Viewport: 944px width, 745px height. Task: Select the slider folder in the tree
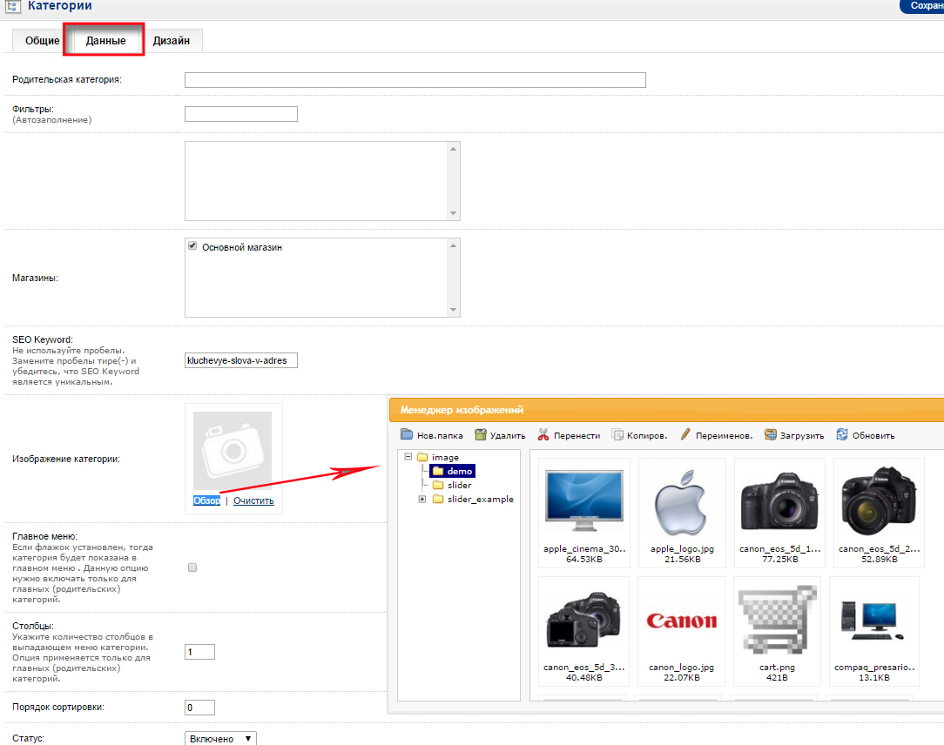tap(459, 486)
